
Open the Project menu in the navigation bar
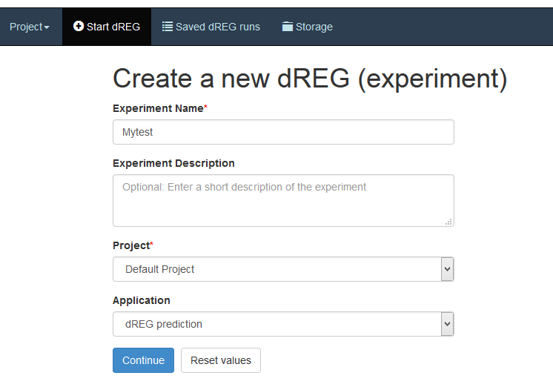pyautogui.click(x=30, y=27)
